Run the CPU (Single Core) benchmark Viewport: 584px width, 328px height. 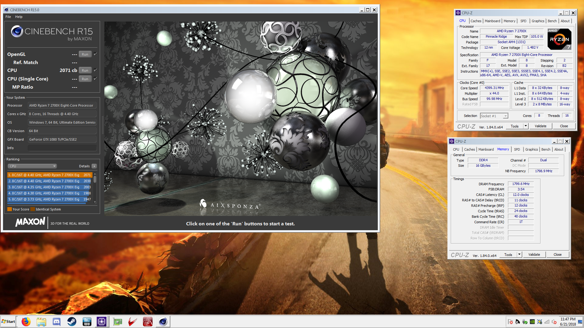point(85,79)
